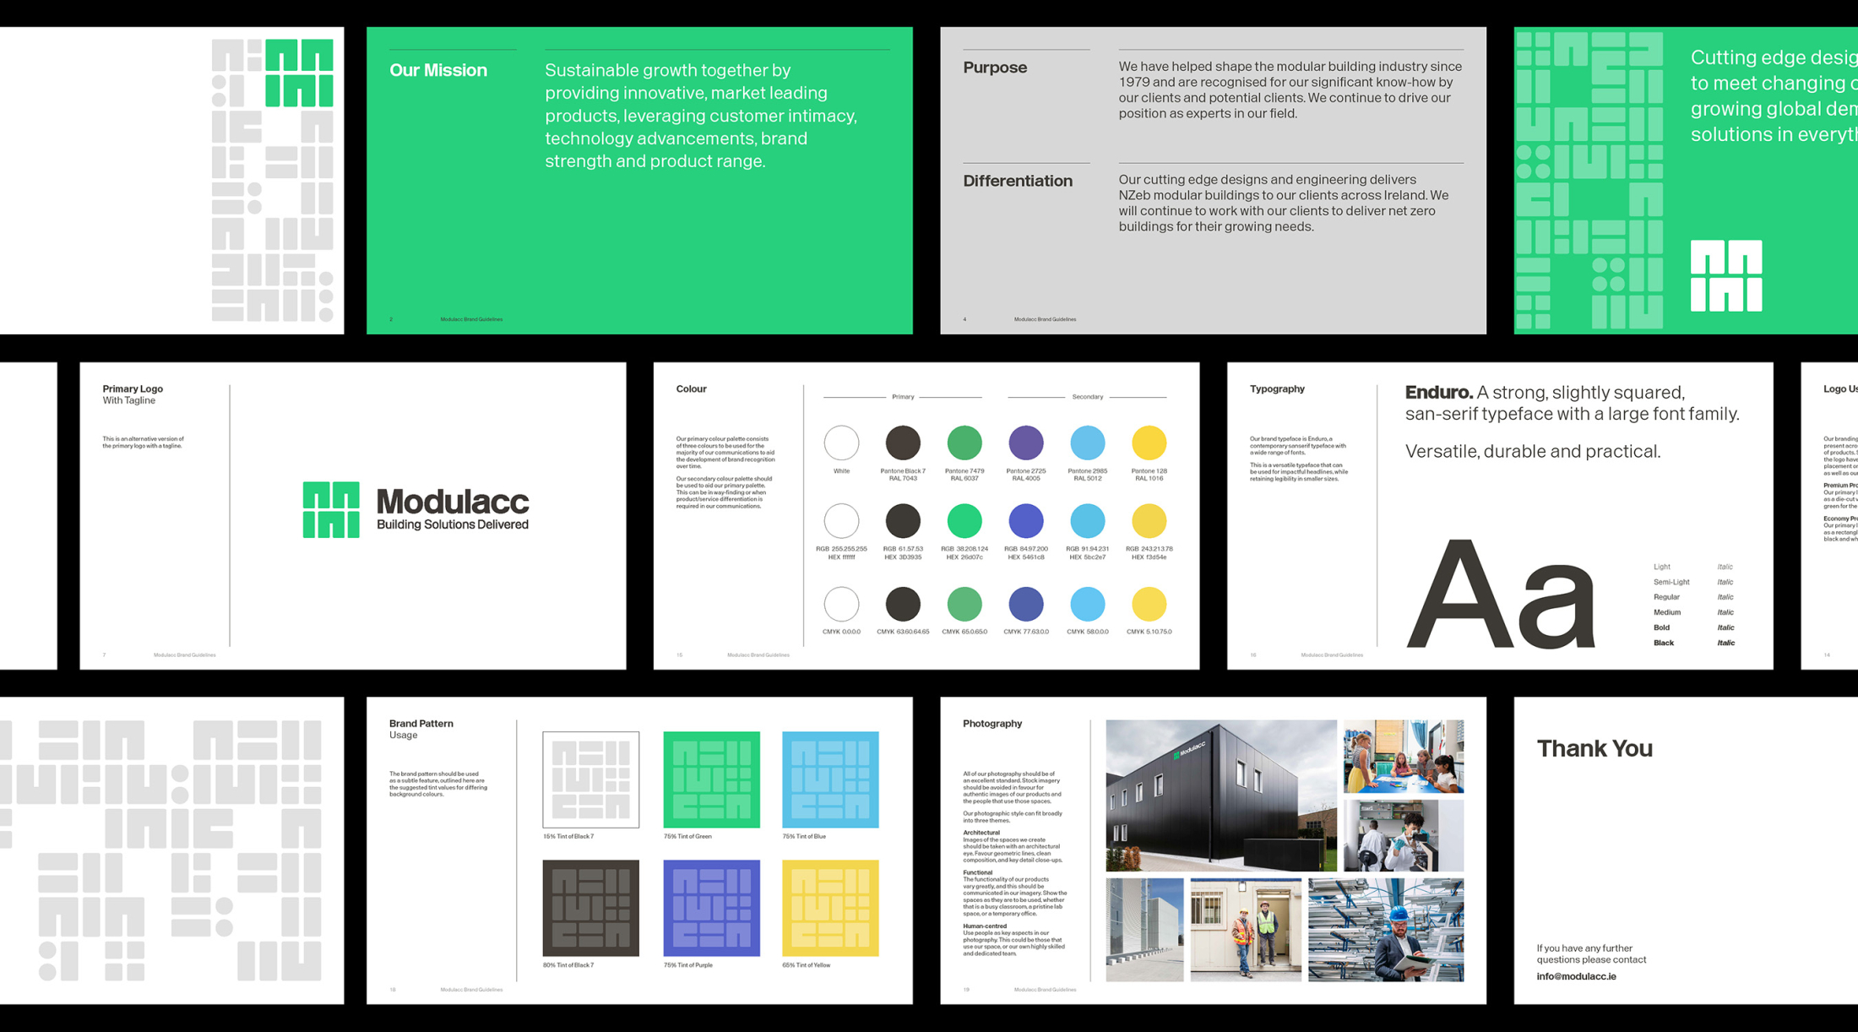Screen dimensions: 1858x1032
Task: Open the 75% Tint of Green pattern tile
Action: click(711, 779)
